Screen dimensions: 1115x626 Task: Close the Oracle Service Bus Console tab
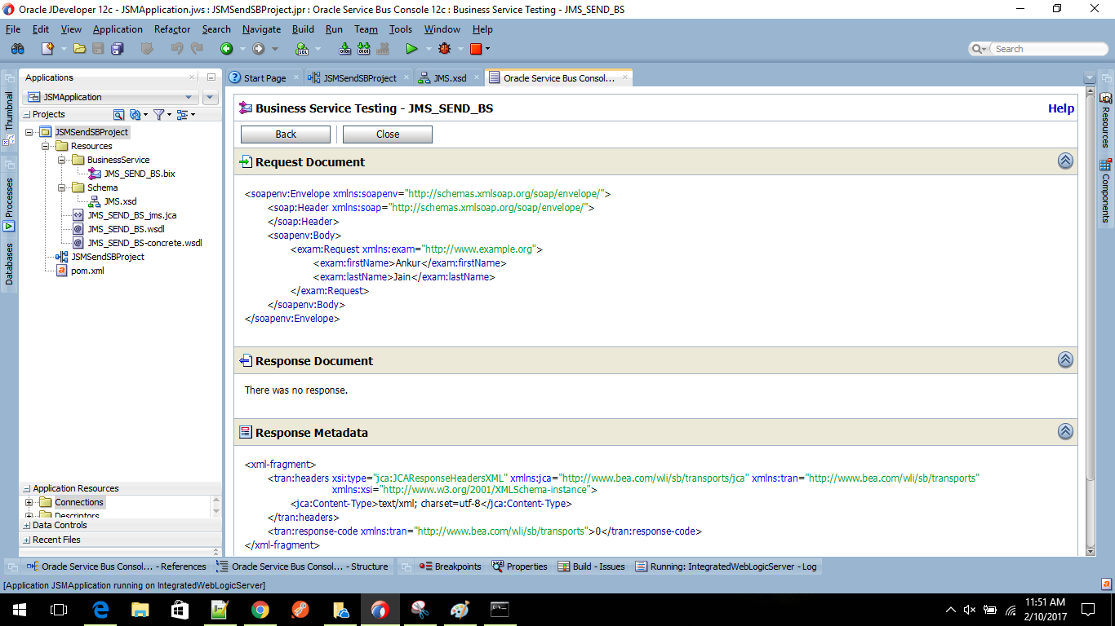tap(625, 77)
